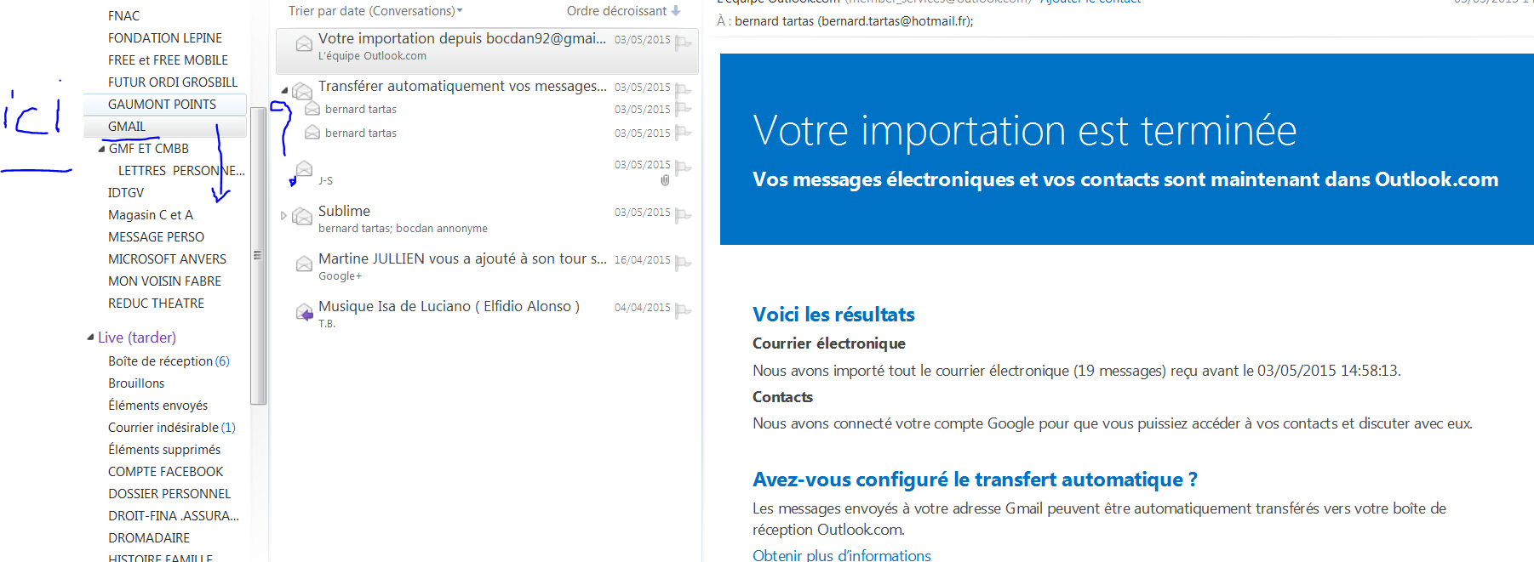The image size is (1534, 562).
Task: Select the COMPTE FACEBOOK folder
Action: (165, 472)
